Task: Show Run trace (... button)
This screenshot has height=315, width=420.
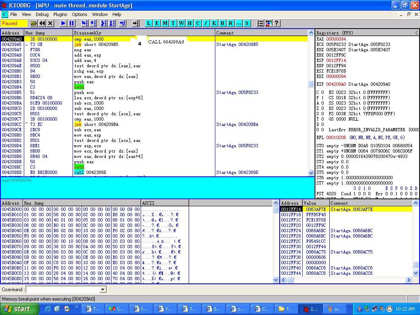Action: [239, 23]
